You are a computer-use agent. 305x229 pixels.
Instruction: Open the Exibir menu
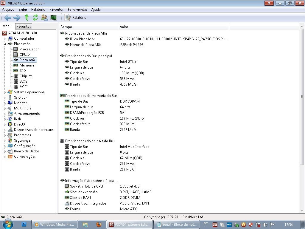point(23,10)
